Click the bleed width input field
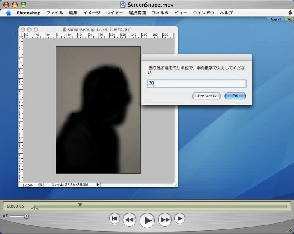Image resolution: width=294 pixels, height=234 pixels. (197, 84)
